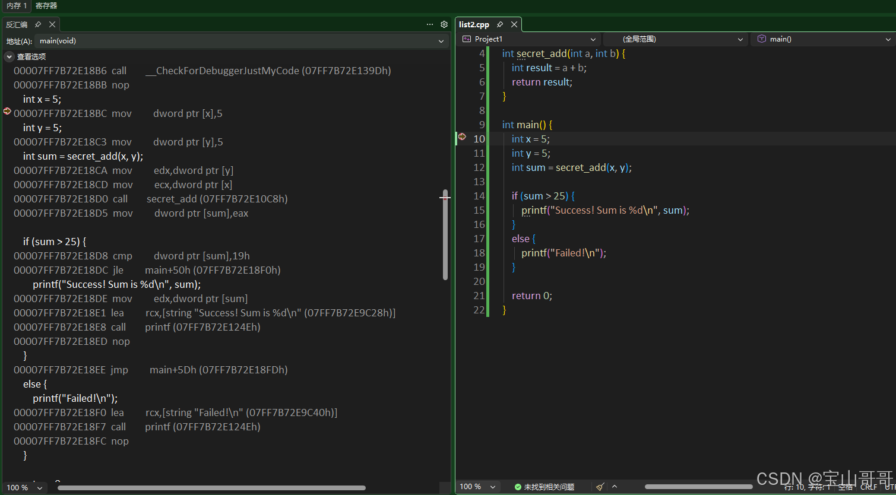896x495 pixels.
Task: Click the mov ecx,dword ptr [x] instruction
Action: (x=123, y=185)
